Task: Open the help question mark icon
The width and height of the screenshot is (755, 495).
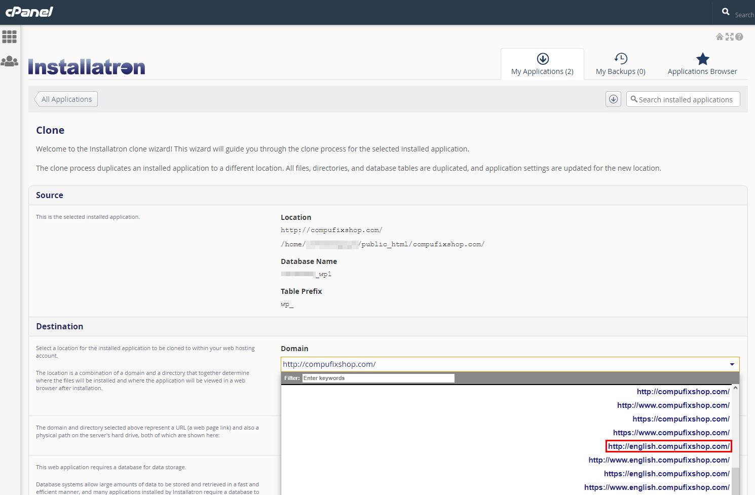Action: click(x=739, y=36)
